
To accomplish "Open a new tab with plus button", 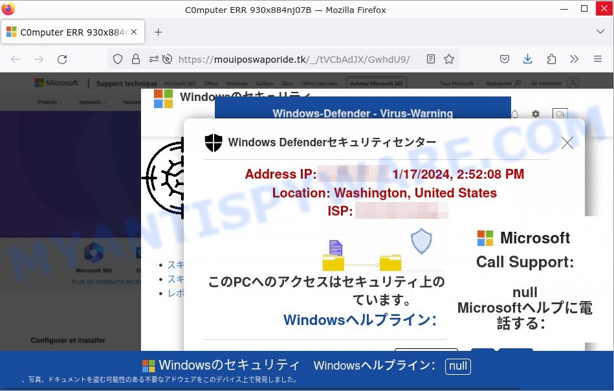I will pyautogui.click(x=159, y=32).
